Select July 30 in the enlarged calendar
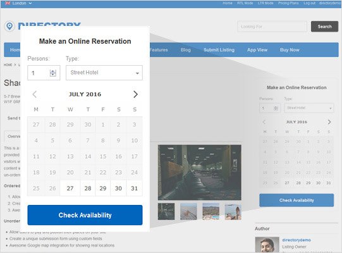This screenshot has width=342, height=253. [118, 188]
